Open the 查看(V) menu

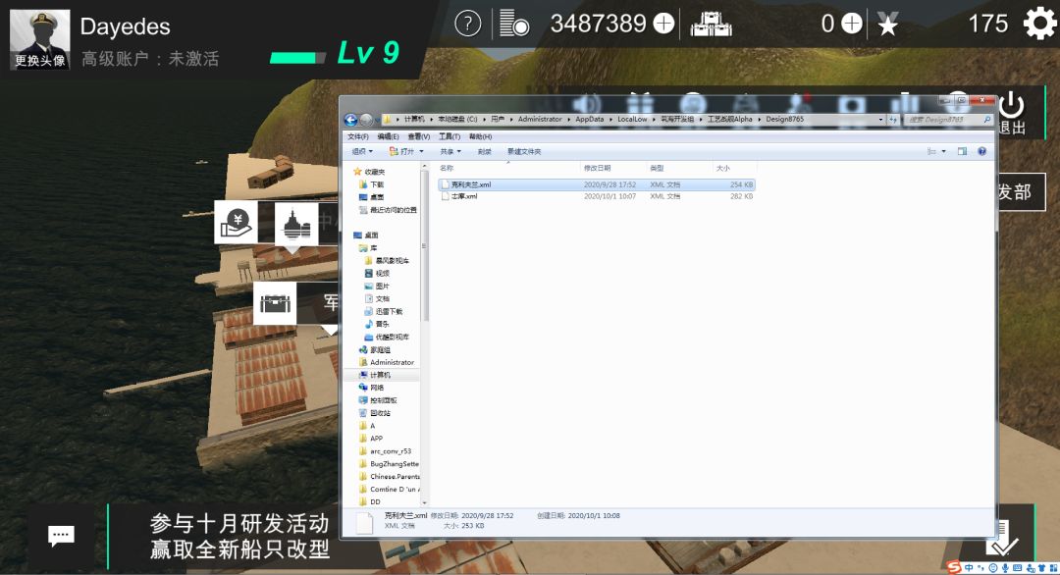pos(418,136)
